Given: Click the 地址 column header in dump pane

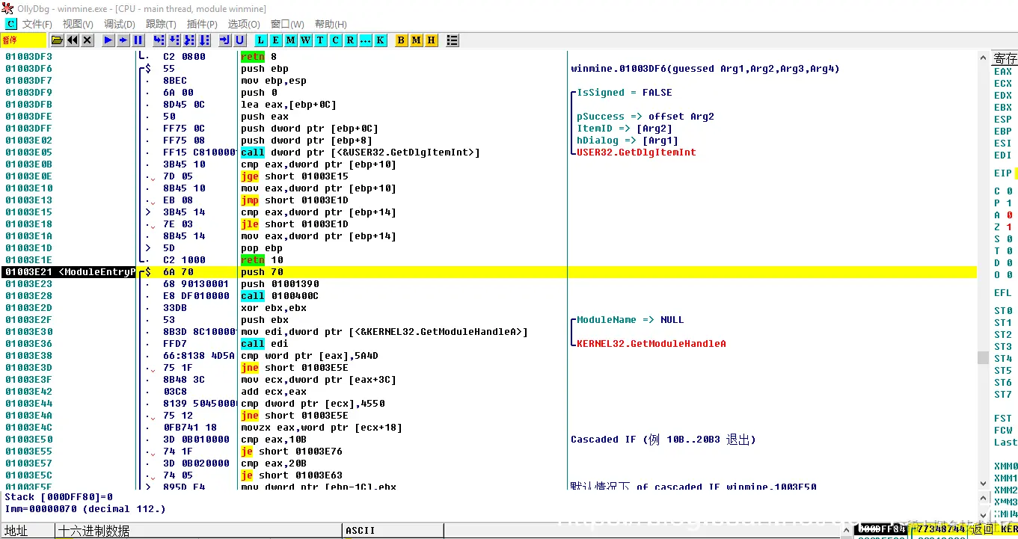Looking at the screenshot, I should pyautogui.click(x=28, y=531).
